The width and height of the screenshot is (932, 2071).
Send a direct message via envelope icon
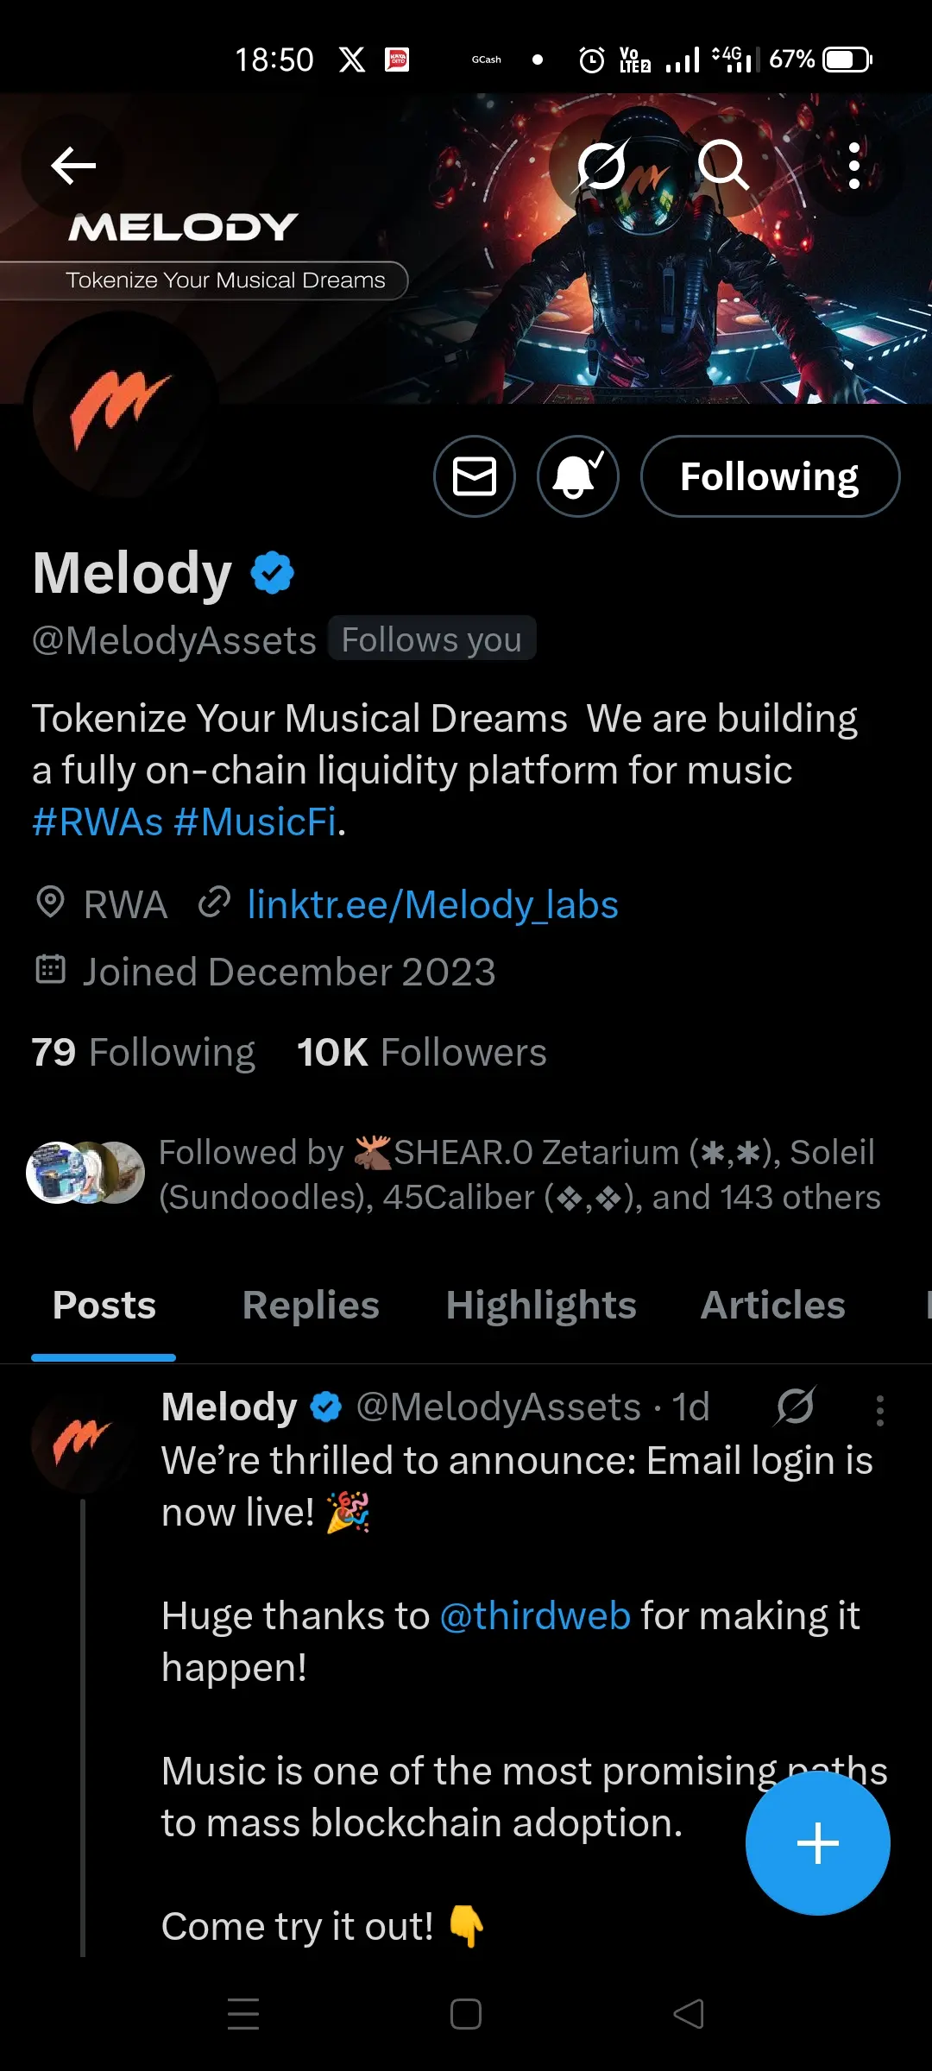(475, 476)
